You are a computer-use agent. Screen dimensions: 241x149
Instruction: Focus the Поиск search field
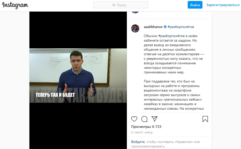121,5
